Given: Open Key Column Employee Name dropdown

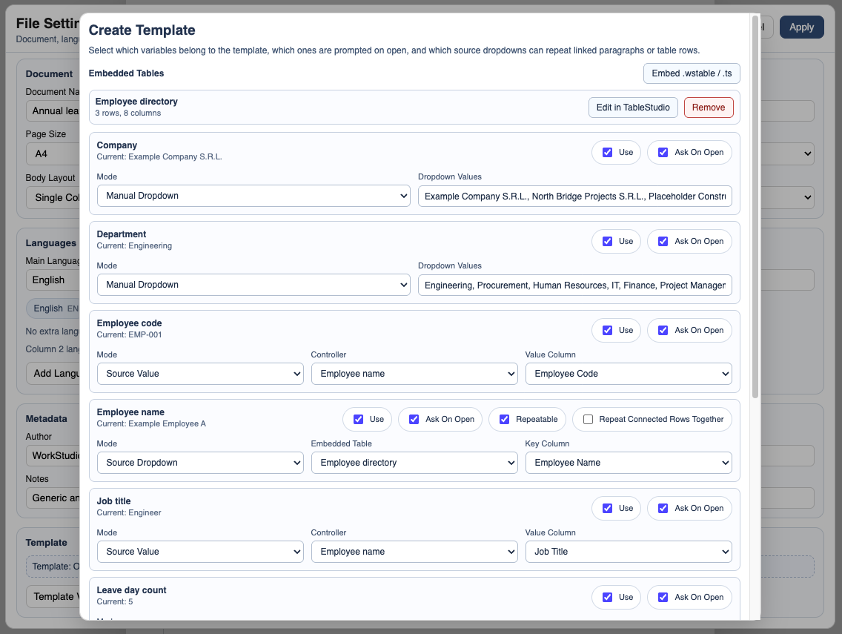Looking at the screenshot, I should tap(629, 463).
